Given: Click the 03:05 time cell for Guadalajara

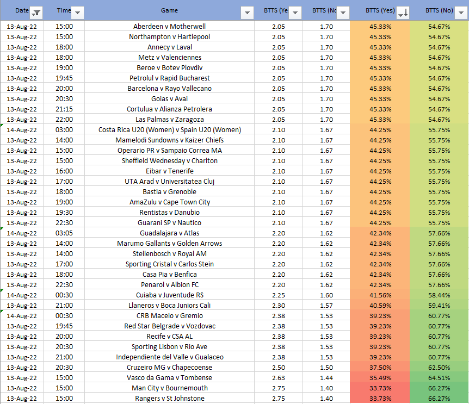Looking at the screenshot, I should (x=64, y=233).
